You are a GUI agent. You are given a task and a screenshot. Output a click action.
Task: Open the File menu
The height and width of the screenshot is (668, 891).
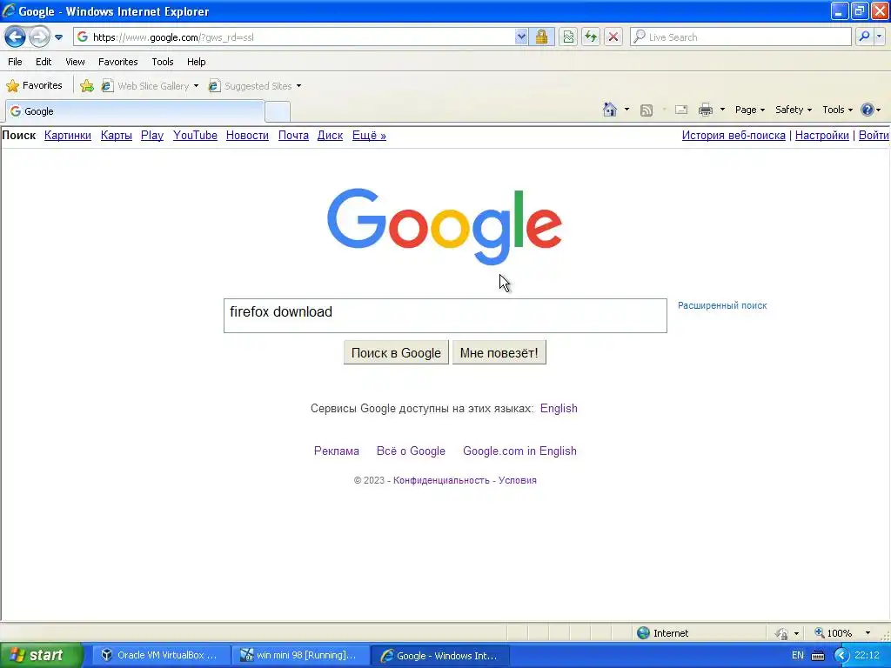[x=16, y=62]
